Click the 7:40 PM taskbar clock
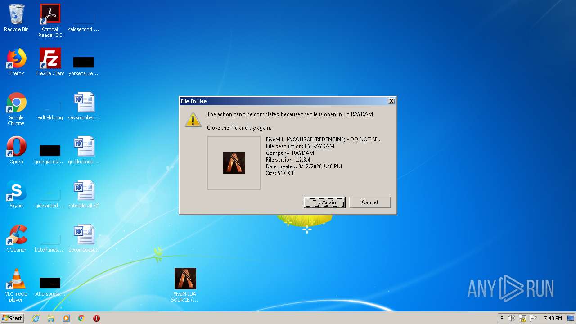This screenshot has height=324, width=576. click(553, 318)
